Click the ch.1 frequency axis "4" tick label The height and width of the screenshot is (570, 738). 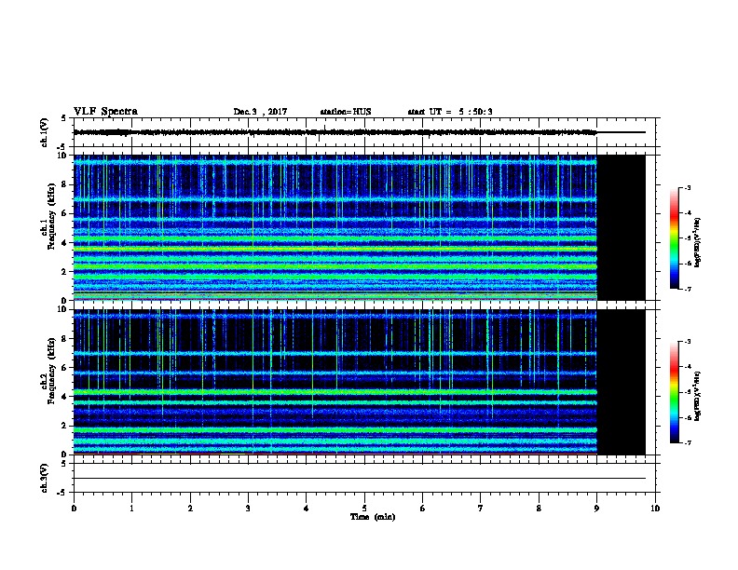click(64, 243)
